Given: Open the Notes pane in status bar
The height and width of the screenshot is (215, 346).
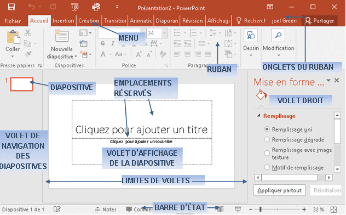Looking at the screenshot, I should (x=106, y=210).
